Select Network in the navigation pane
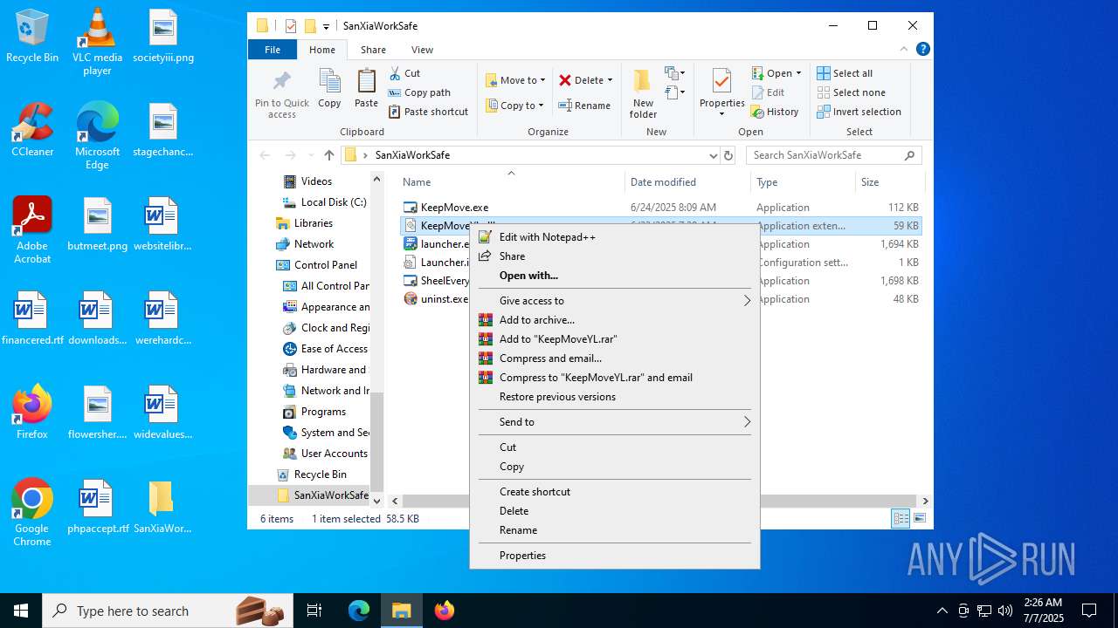 314,244
